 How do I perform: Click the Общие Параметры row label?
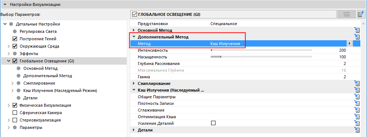pyautogui.click(x=157, y=97)
